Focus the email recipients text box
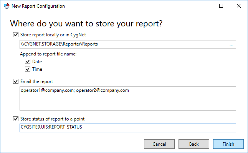The height and width of the screenshot is (153, 248). [128, 98]
